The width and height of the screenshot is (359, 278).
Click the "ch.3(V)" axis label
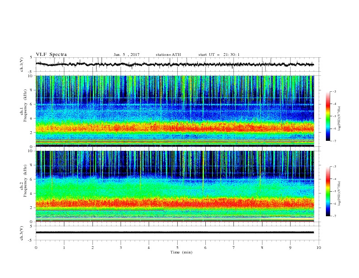(x=22, y=233)
